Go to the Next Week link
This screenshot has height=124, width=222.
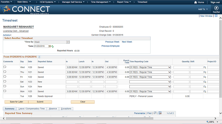click(127, 42)
